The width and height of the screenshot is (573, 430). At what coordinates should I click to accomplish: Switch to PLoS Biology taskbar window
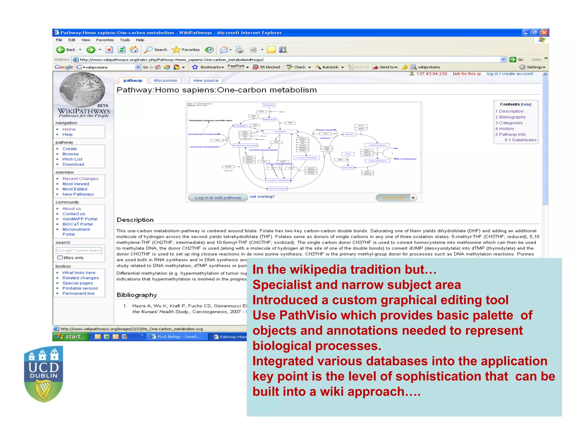click(x=177, y=336)
